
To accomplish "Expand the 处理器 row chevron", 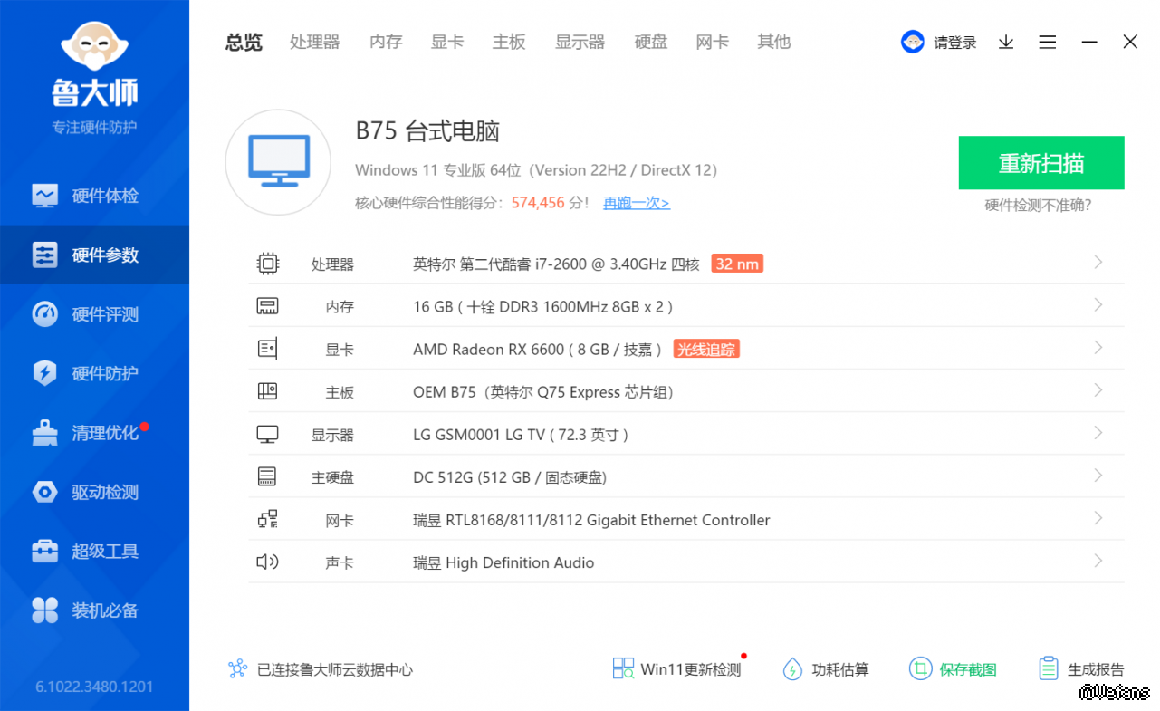I will pyautogui.click(x=1098, y=263).
